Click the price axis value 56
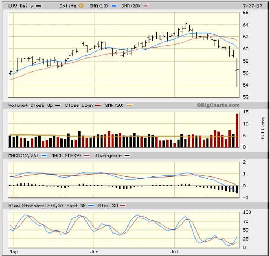Viewport: 270px width, 256px height. point(246,73)
